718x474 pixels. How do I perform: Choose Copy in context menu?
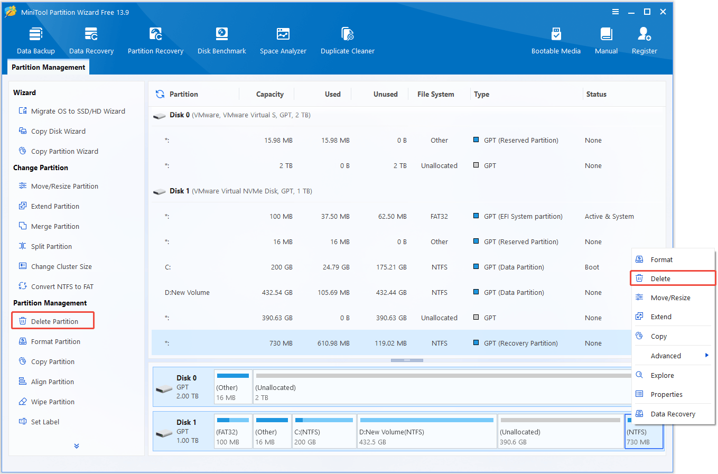coord(673,336)
